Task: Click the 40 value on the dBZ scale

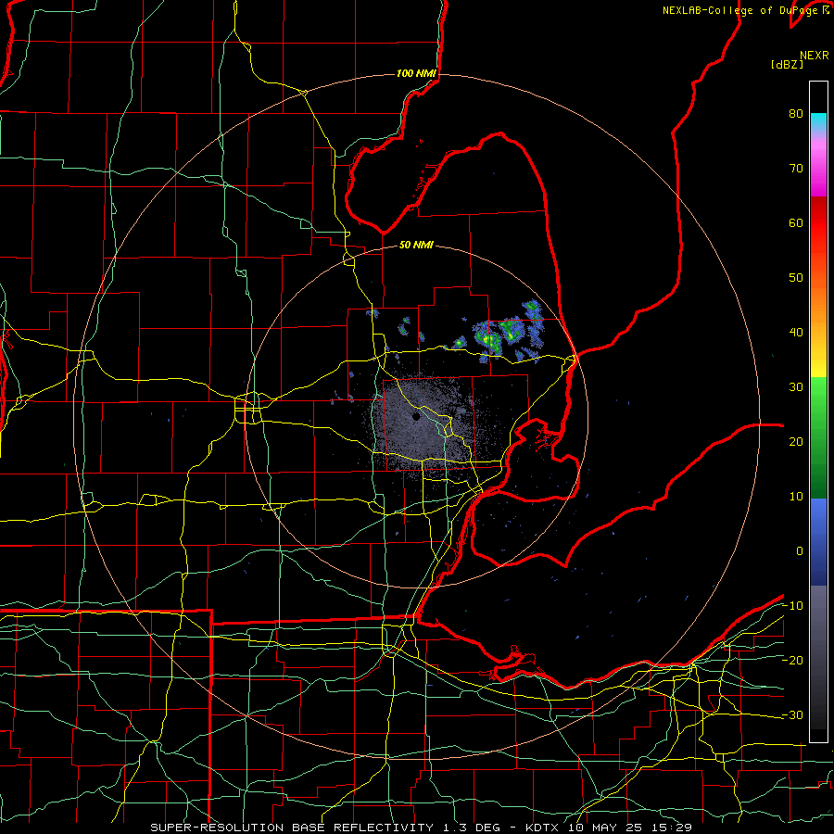Action: [x=796, y=333]
